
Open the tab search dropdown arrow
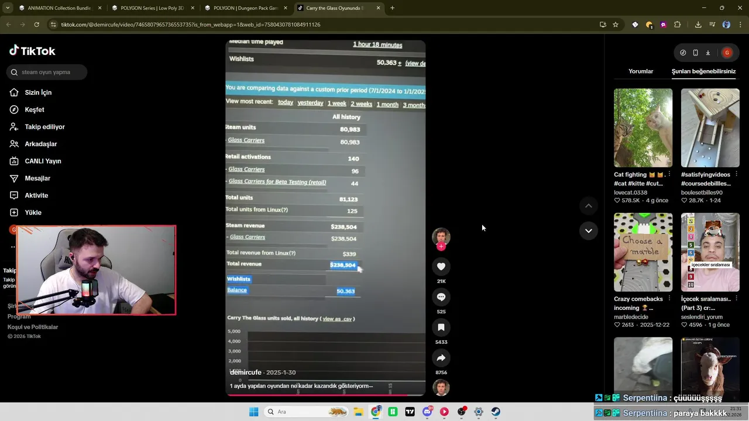[x=7, y=8]
